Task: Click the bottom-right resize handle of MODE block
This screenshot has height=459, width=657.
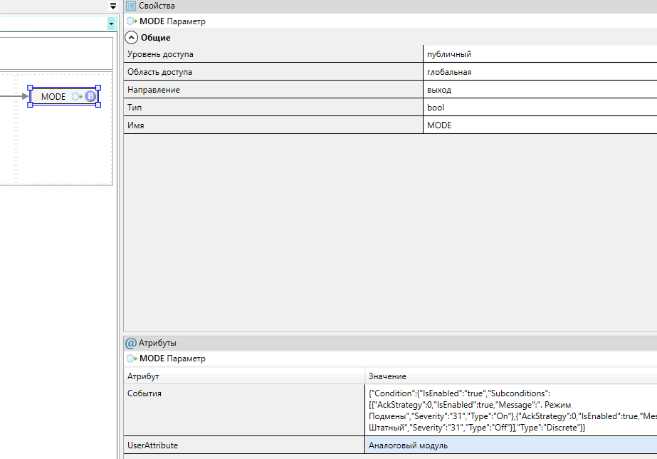Action: tap(98, 105)
